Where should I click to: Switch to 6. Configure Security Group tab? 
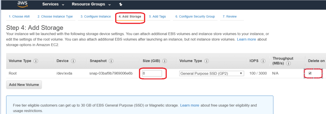point(195,16)
